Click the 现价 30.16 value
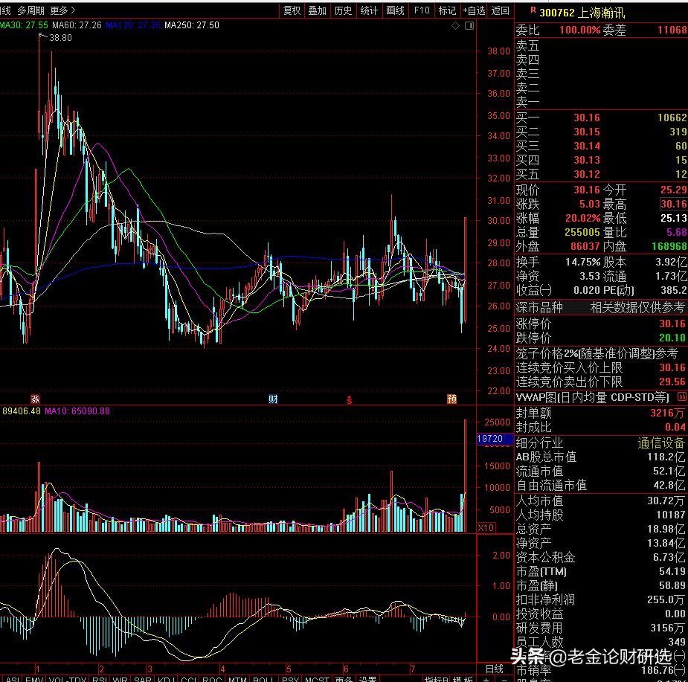 point(587,190)
